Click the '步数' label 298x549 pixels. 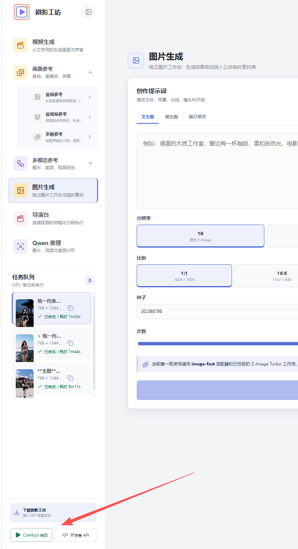(x=141, y=331)
